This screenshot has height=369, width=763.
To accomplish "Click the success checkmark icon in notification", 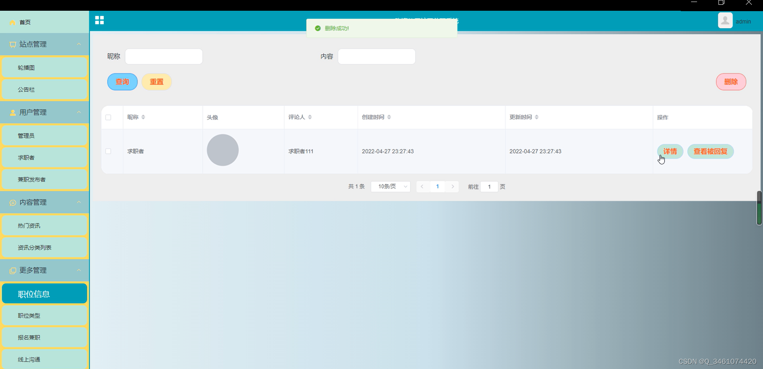I will pyautogui.click(x=318, y=28).
